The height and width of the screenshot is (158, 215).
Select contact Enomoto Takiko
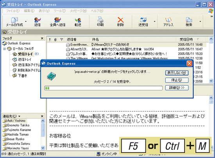click(18, 125)
